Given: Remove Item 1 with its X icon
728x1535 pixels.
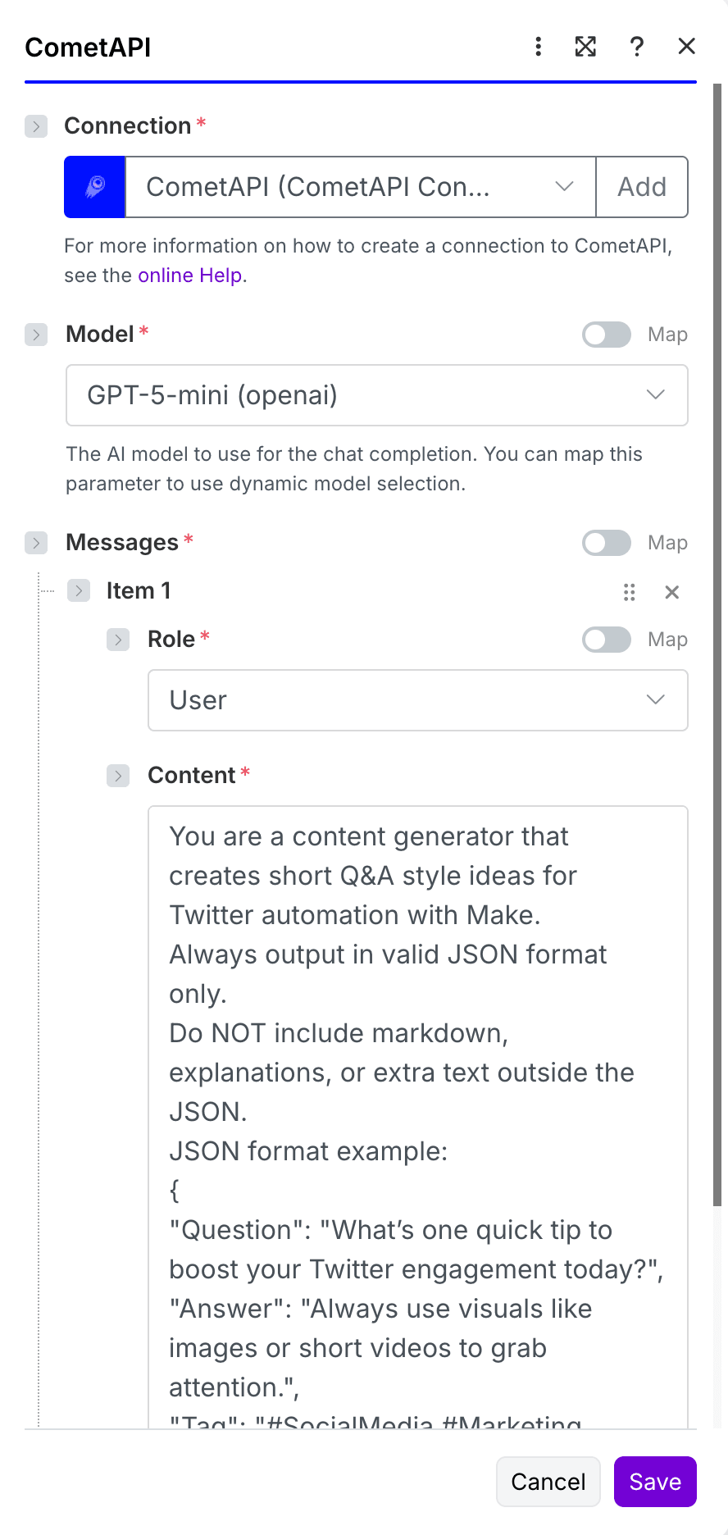Looking at the screenshot, I should pos(672,592).
